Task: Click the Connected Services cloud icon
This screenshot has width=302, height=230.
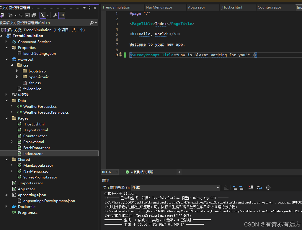Action: (x=14, y=42)
